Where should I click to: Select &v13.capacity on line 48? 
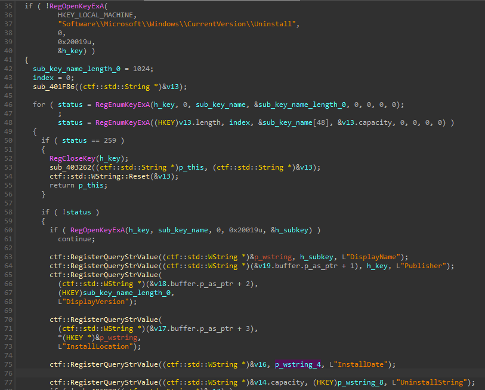(x=364, y=122)
